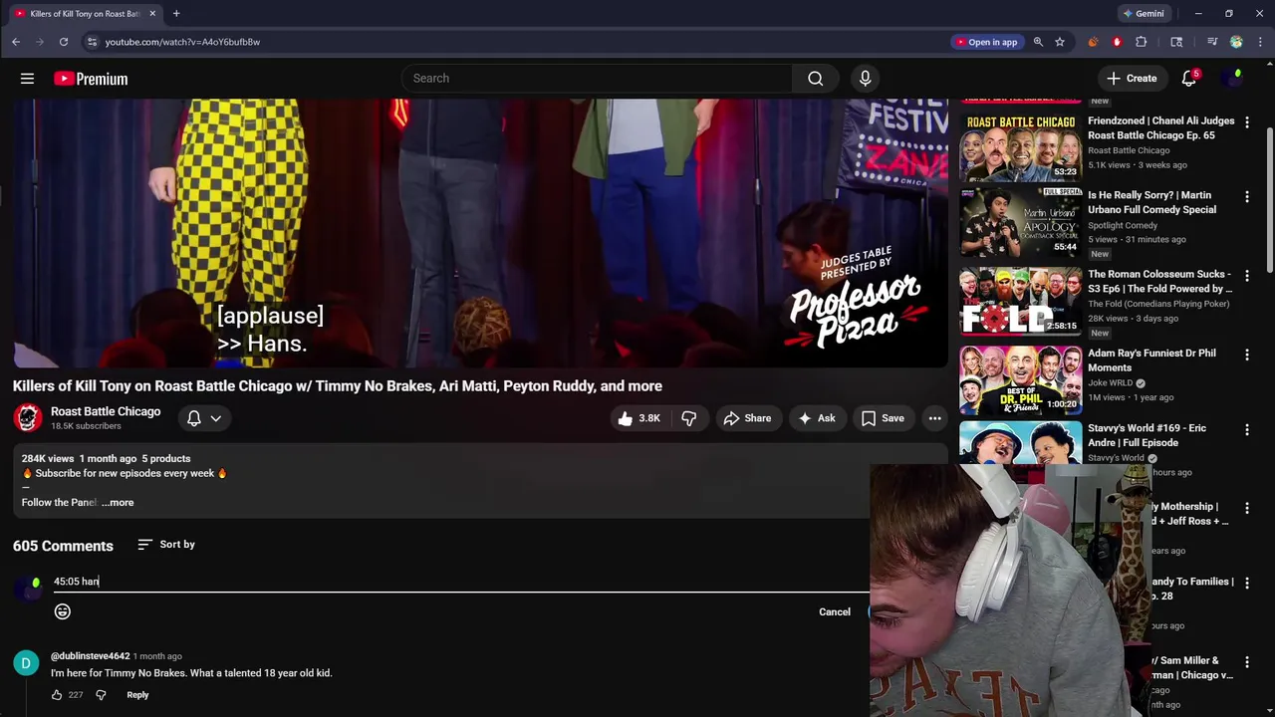Click the 605 Comments heading
This screenshot has width=1275, height=717.
(63, 546)
